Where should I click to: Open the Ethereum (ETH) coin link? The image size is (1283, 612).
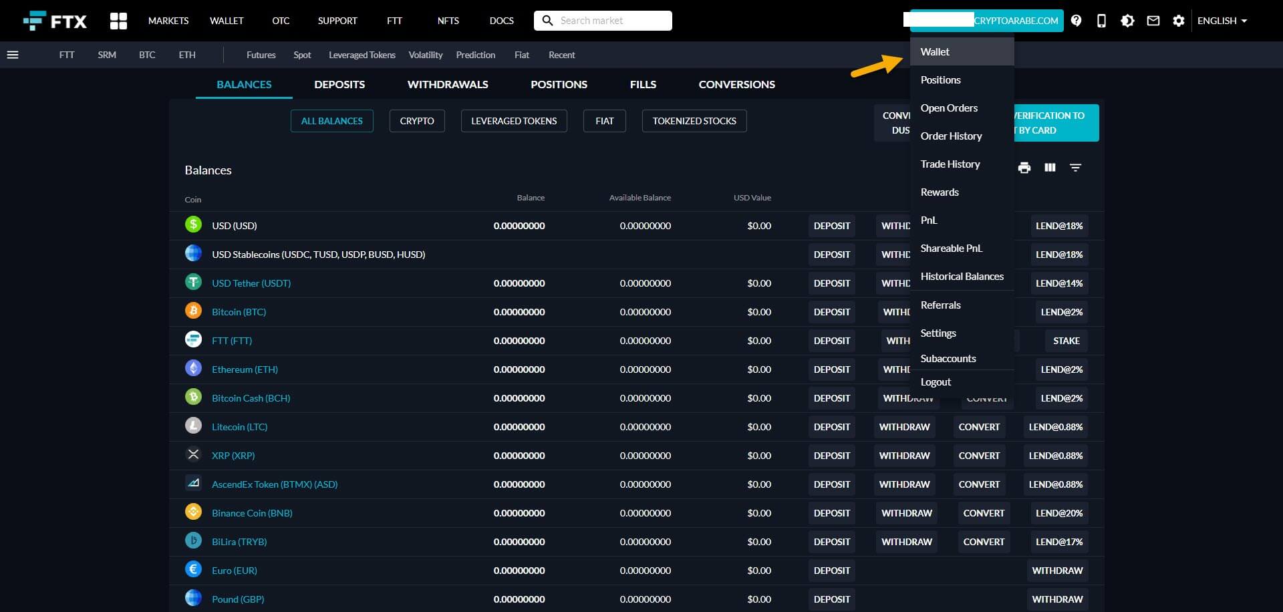245,369
